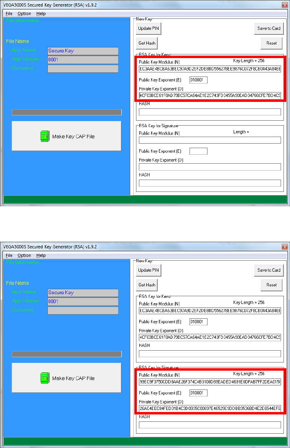Click 'Length =' label in top window Signature group
The height and width of the screenshot is (448, 290).
pos(241,132)
